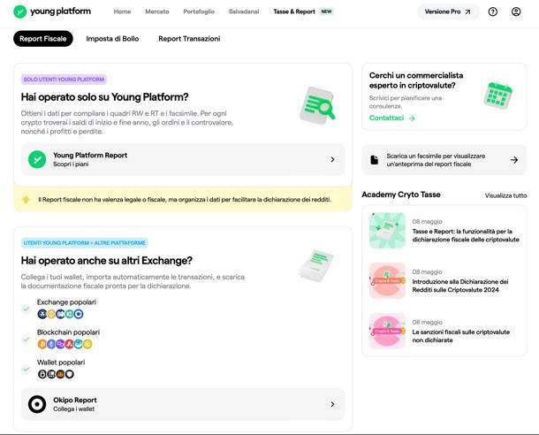
Task: Click the checkmark beside Exchange popolari
Action: (x=26, y=309)
